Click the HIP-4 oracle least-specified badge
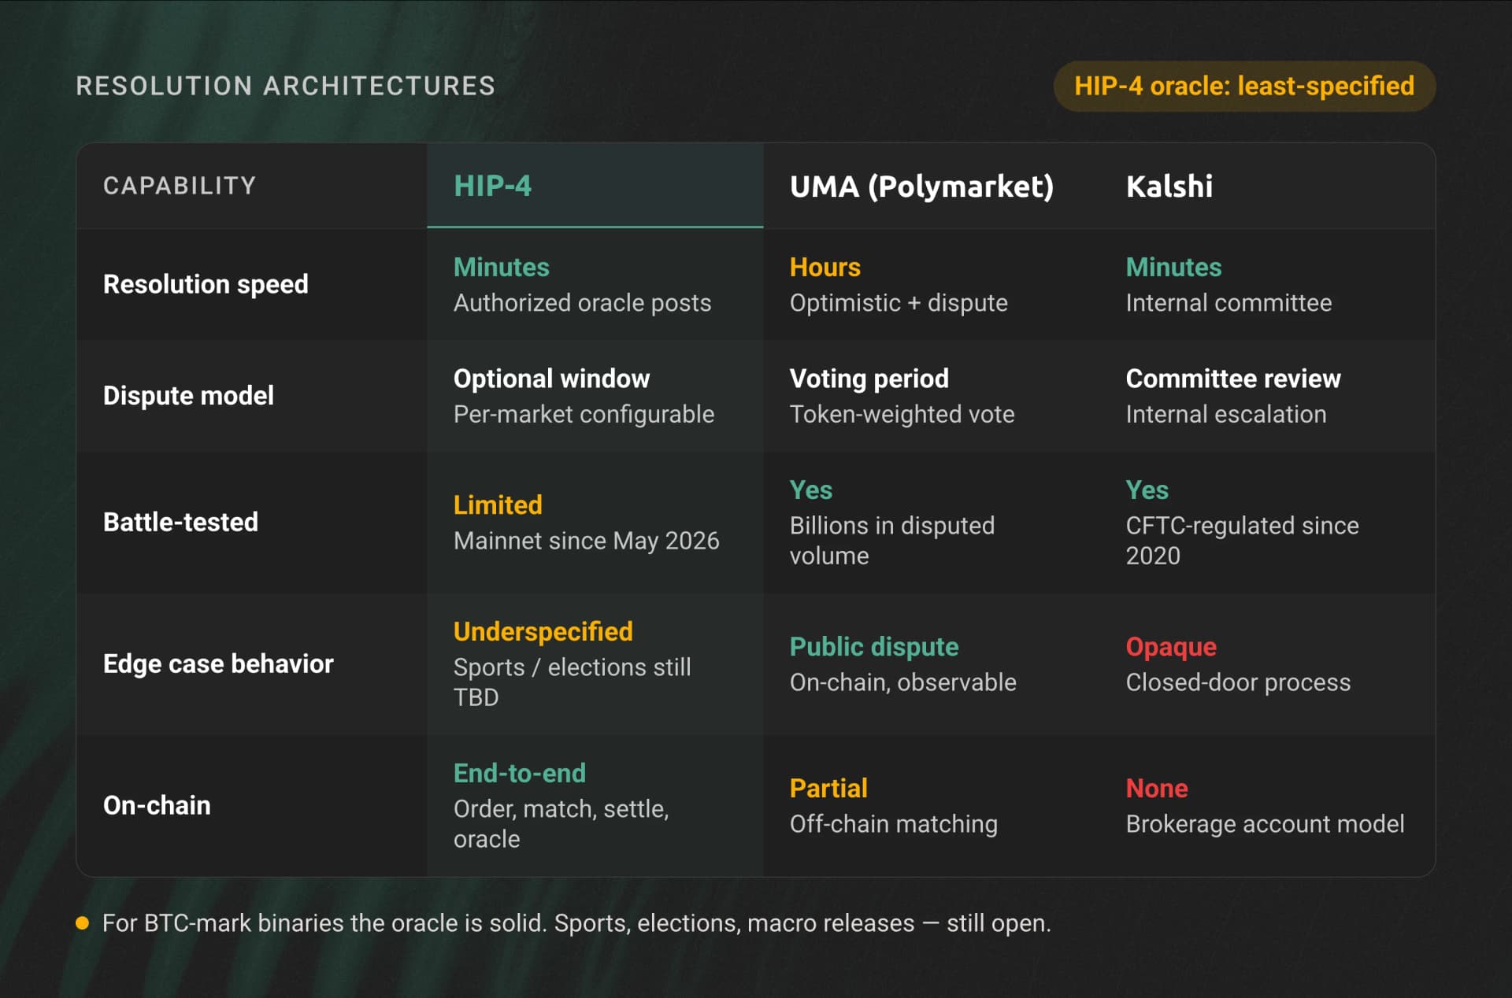The image size is (1512, 998). [1244, 86]
